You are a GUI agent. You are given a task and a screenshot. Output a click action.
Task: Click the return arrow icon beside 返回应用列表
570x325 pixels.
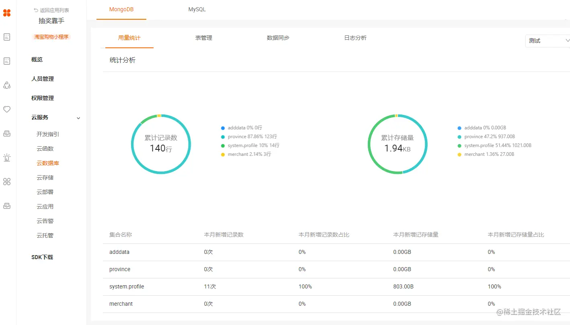36,10
